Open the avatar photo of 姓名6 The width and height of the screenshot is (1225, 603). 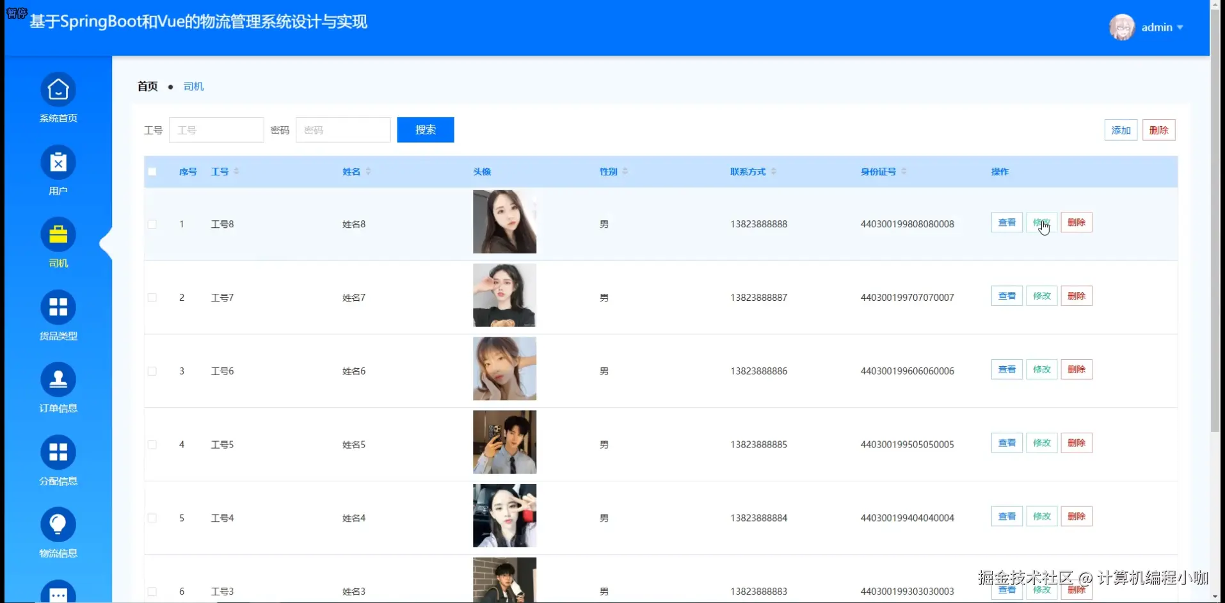click(504, 369)
